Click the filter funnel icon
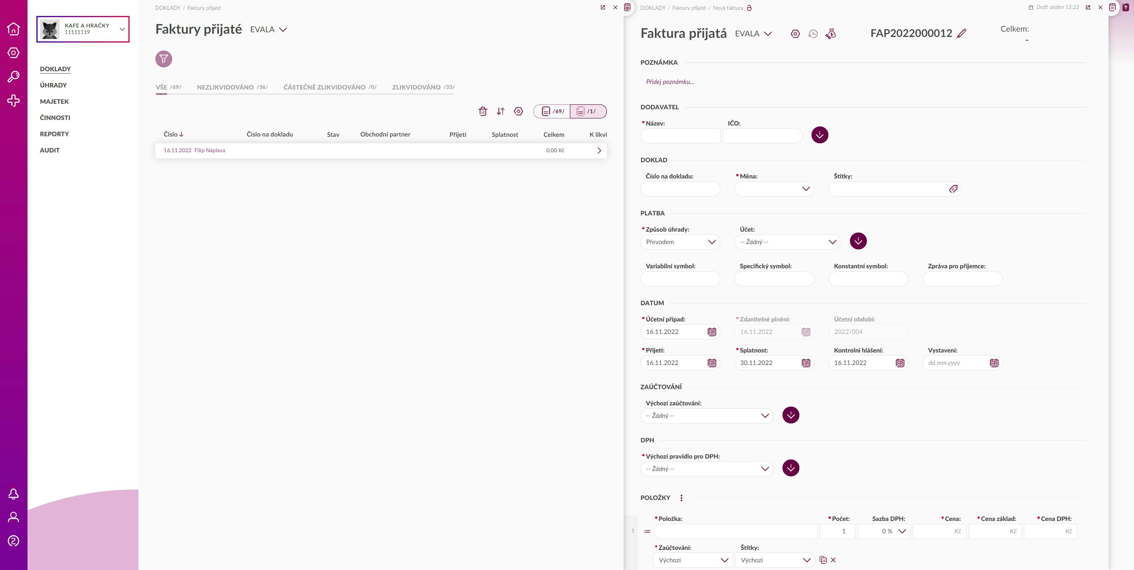1134x570 pixels. coord(163,59)
